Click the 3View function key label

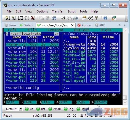tap(47, 102)
